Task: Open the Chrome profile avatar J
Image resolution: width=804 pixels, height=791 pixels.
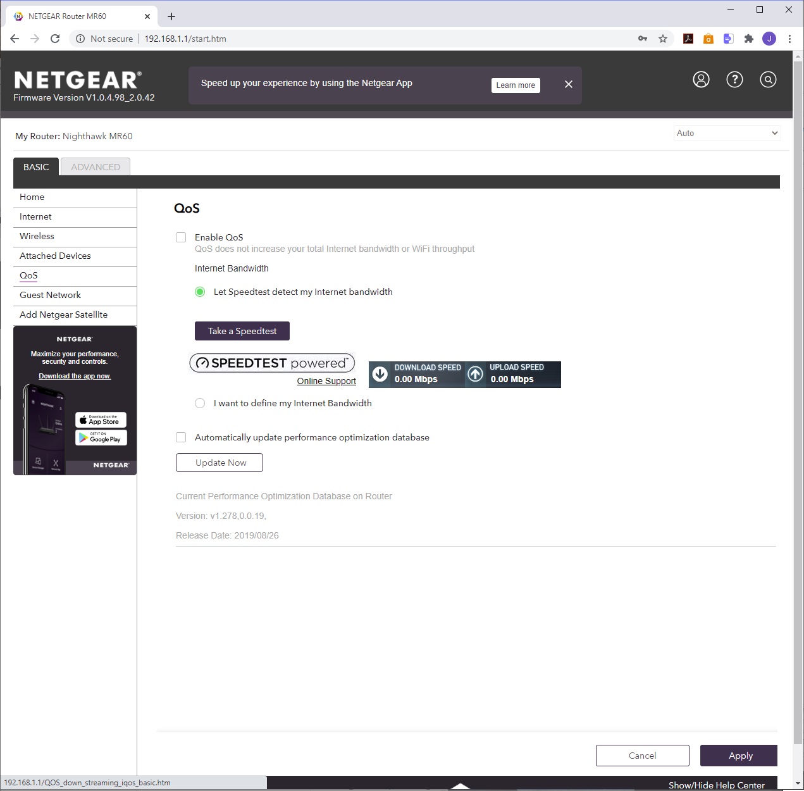Action: [x=769, y=39]
